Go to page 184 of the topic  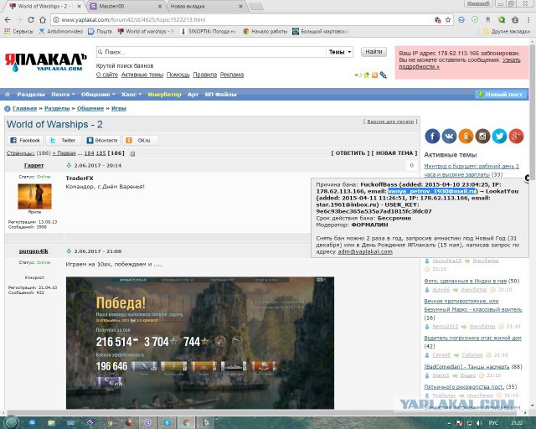tap(89, 153)
